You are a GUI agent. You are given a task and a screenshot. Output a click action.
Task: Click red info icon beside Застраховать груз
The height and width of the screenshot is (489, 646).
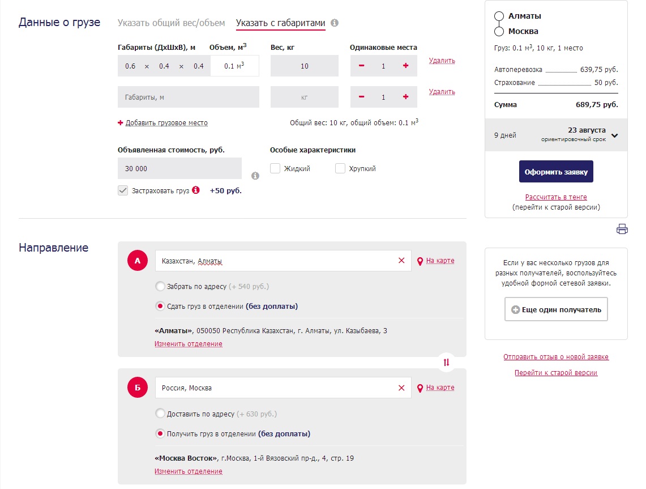click(196, 190)
